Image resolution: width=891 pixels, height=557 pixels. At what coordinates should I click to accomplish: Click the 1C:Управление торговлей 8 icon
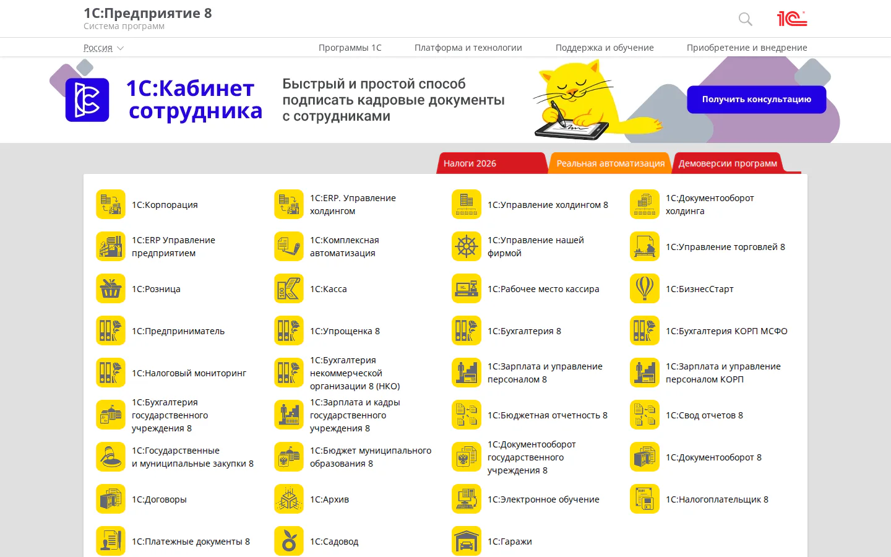point(645,246)
